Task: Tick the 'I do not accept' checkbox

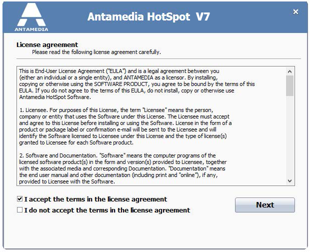Action: (20, 209)
